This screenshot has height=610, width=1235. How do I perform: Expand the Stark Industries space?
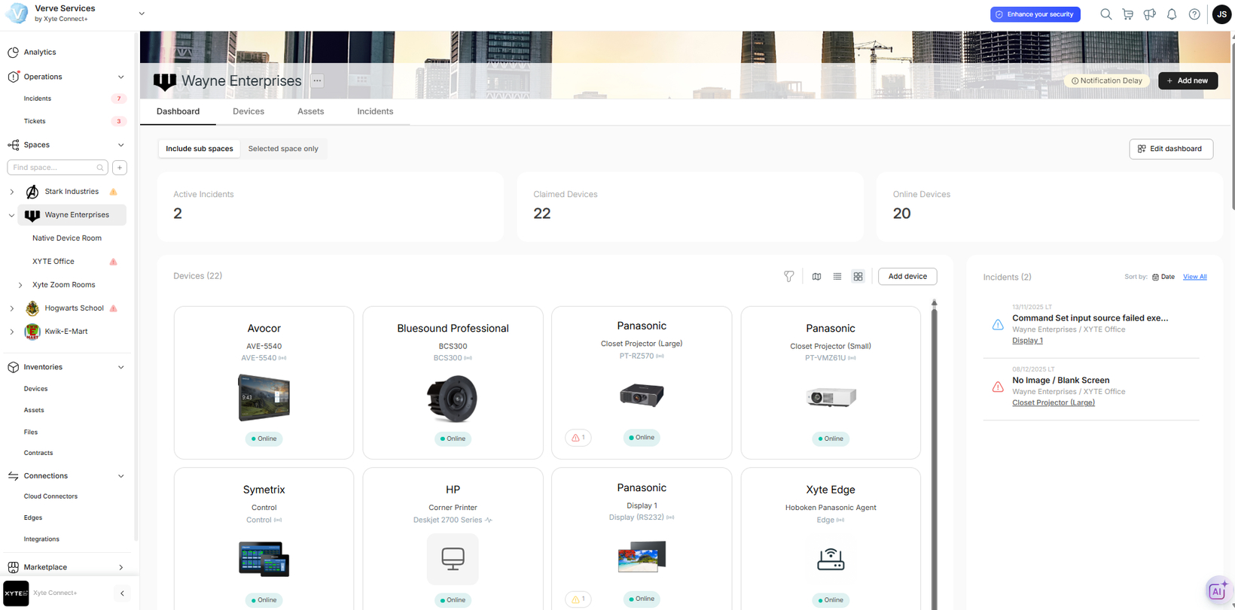pos(11,192)
